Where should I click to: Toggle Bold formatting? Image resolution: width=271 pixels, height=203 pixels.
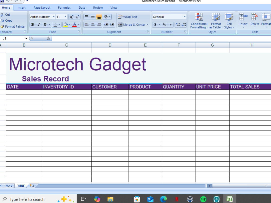click(33, 25)
